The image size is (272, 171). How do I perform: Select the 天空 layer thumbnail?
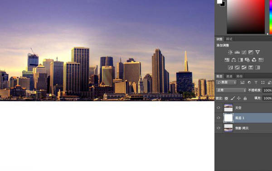coord(228,108)
